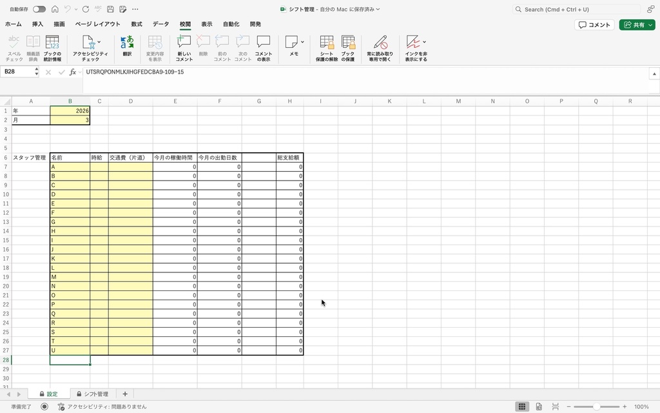The width and height of the screenshot is (660, 413).
Task: Open the 開発 ribbon tab
Action: tap(255, 24)
